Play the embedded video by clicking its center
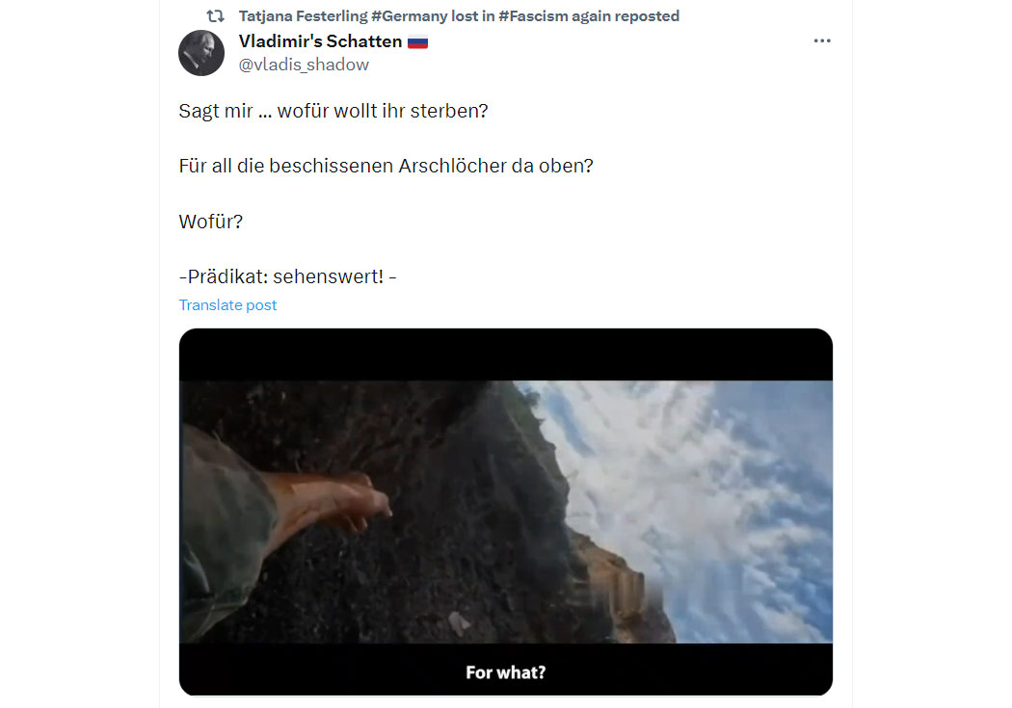Viewport: 1012px width, 708px height. click(x=506, y=512)
